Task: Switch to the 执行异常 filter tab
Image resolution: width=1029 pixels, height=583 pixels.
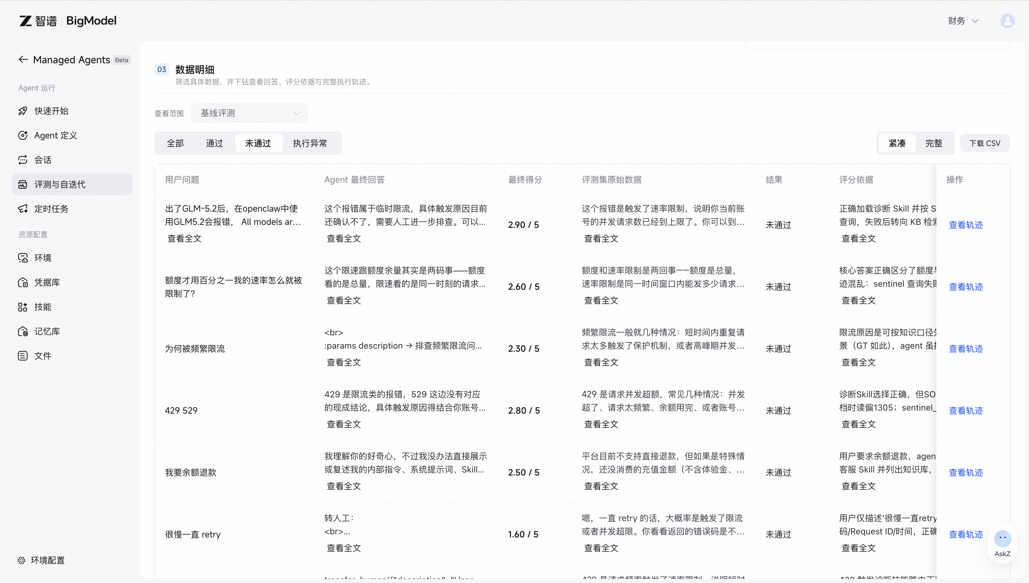Action: coord(310,143)
